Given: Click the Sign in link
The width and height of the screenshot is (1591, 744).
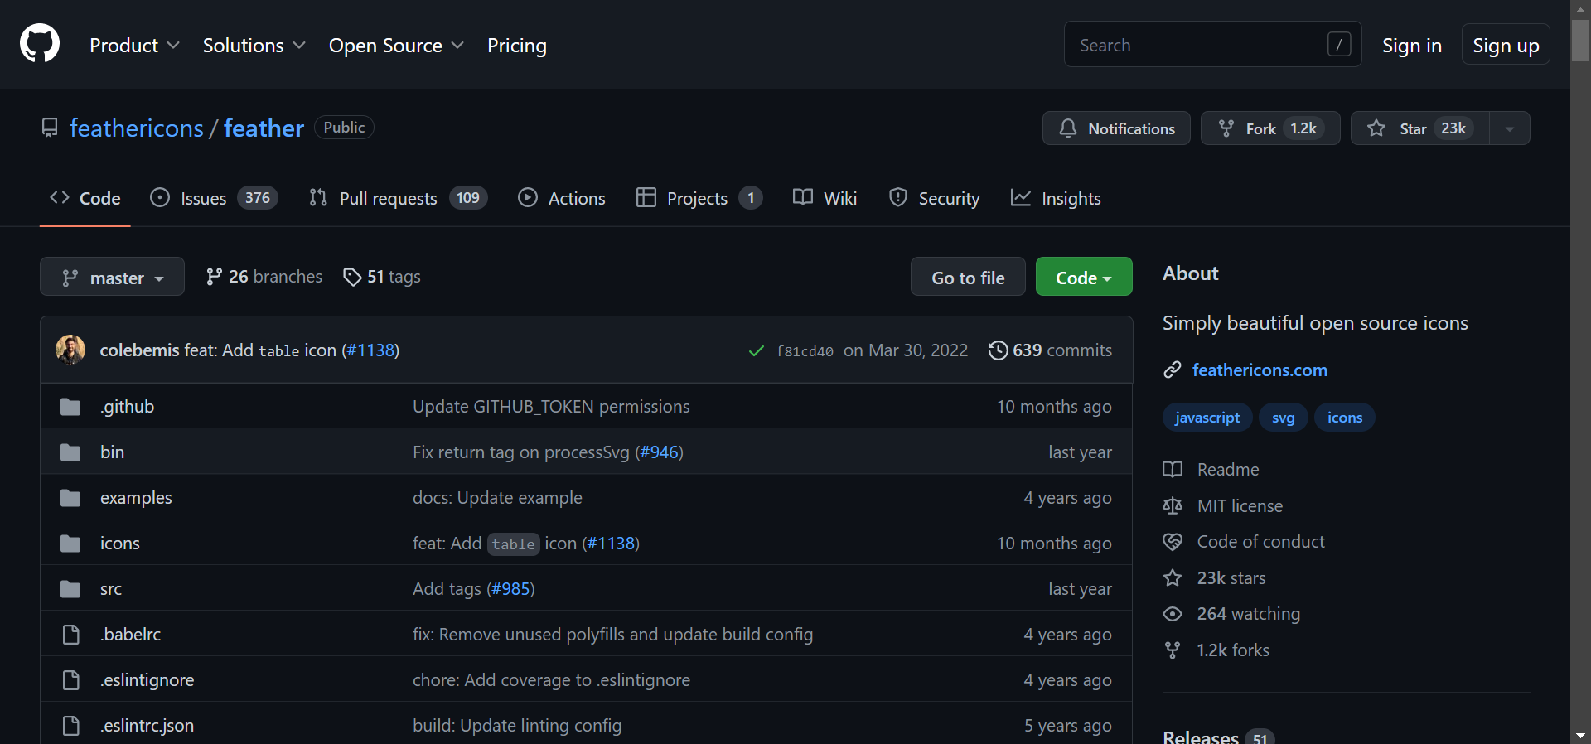Looking at the screenshot, I should pos(1412,46).
